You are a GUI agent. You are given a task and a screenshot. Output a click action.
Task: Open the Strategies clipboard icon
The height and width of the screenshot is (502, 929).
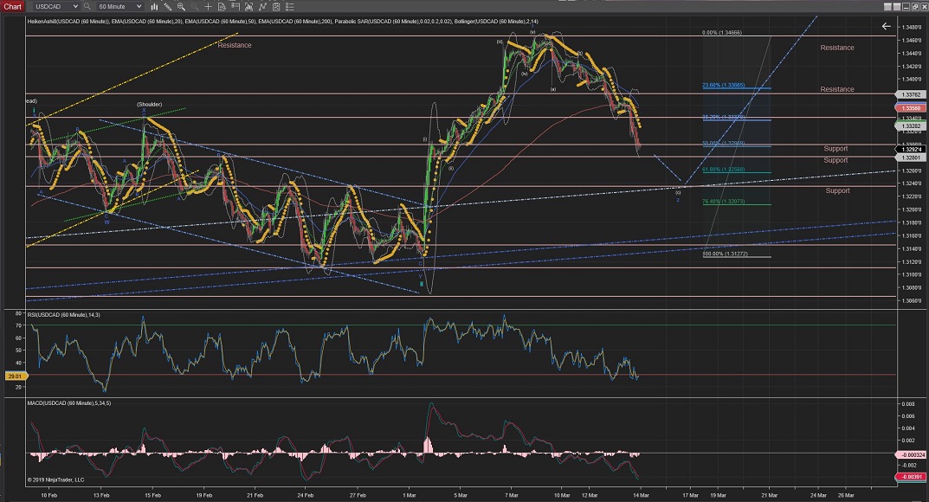[276, 7]
